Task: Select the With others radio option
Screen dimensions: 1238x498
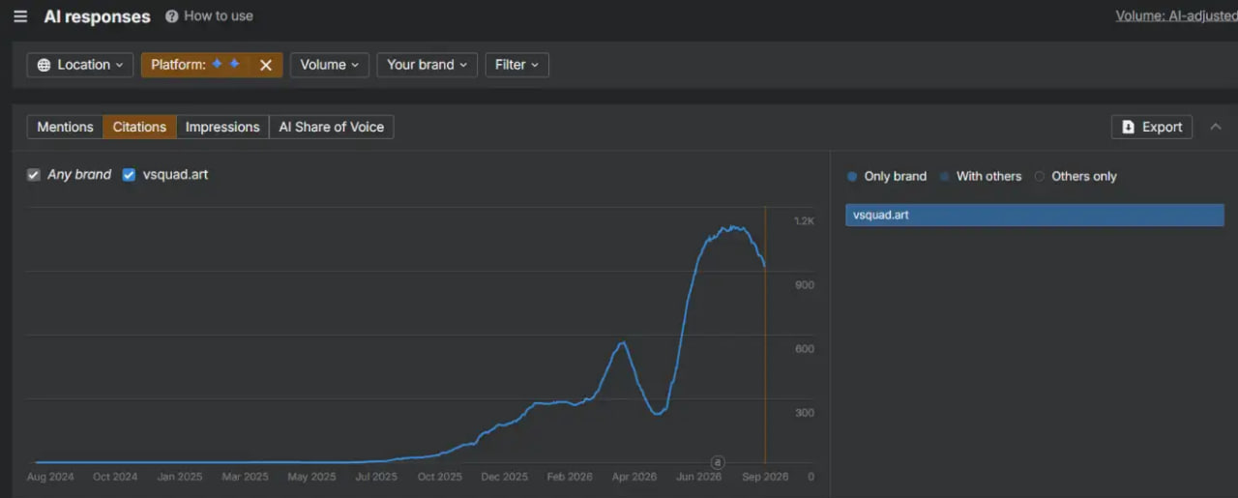Action: tap(980, 176)
